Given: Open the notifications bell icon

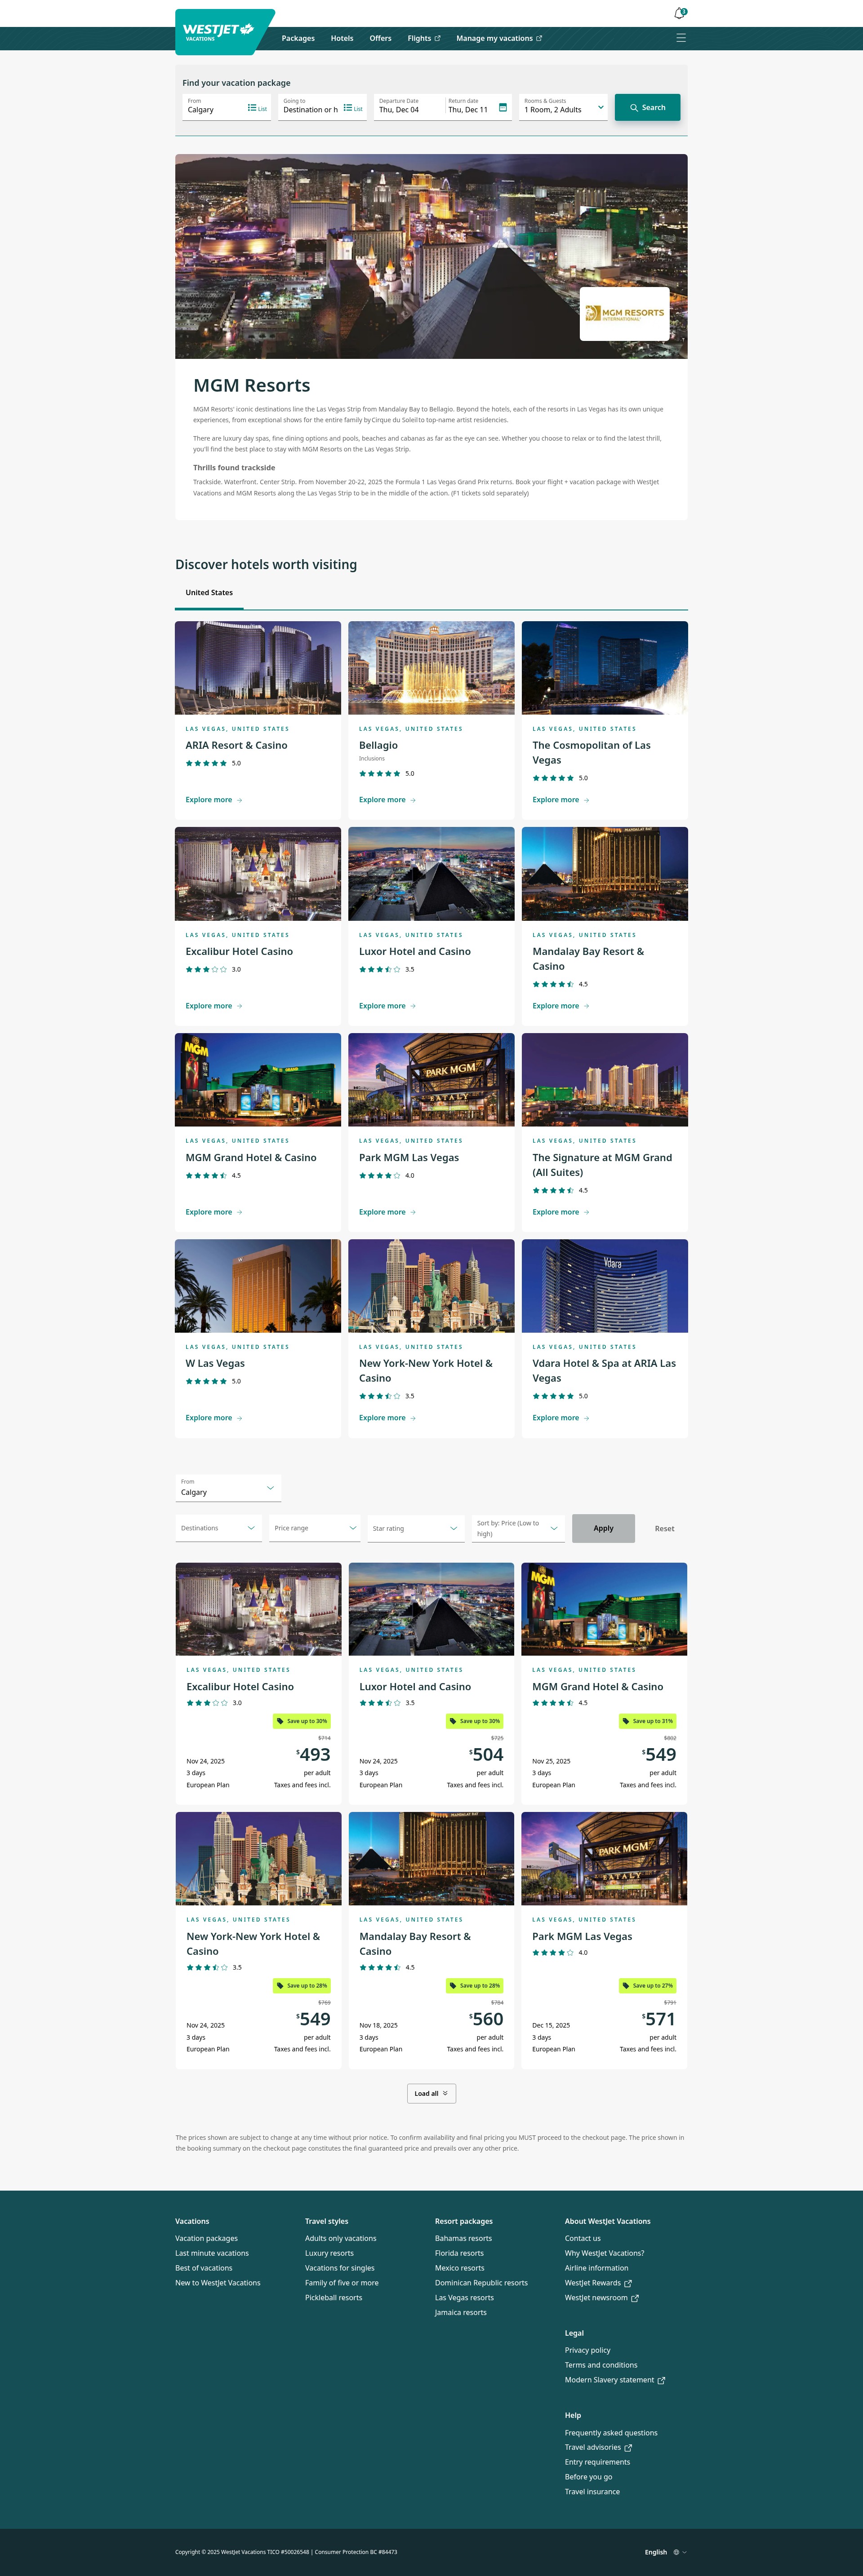Looking at the screenshot, I should click(680, 13).
